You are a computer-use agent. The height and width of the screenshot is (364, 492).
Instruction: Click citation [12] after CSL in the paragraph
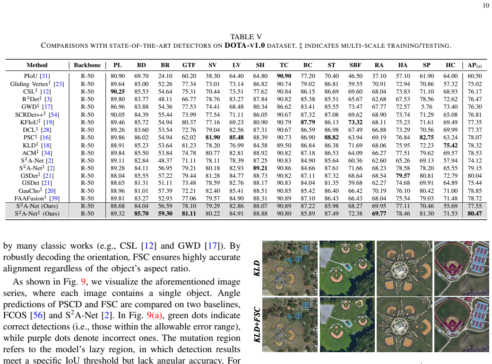tap(149, 245)
